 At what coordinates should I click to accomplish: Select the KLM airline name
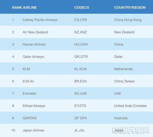coord(26,69)
